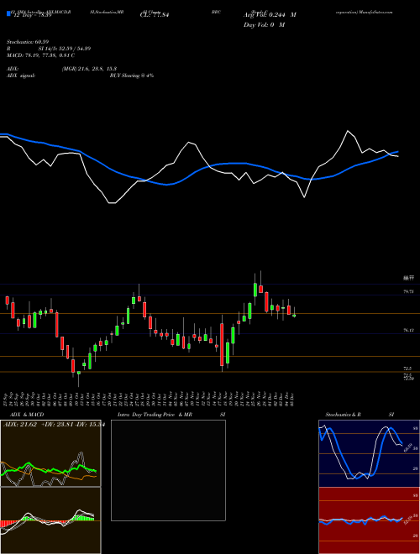Click the 'BRC' ticker symbol in the header

click(217, 12)
